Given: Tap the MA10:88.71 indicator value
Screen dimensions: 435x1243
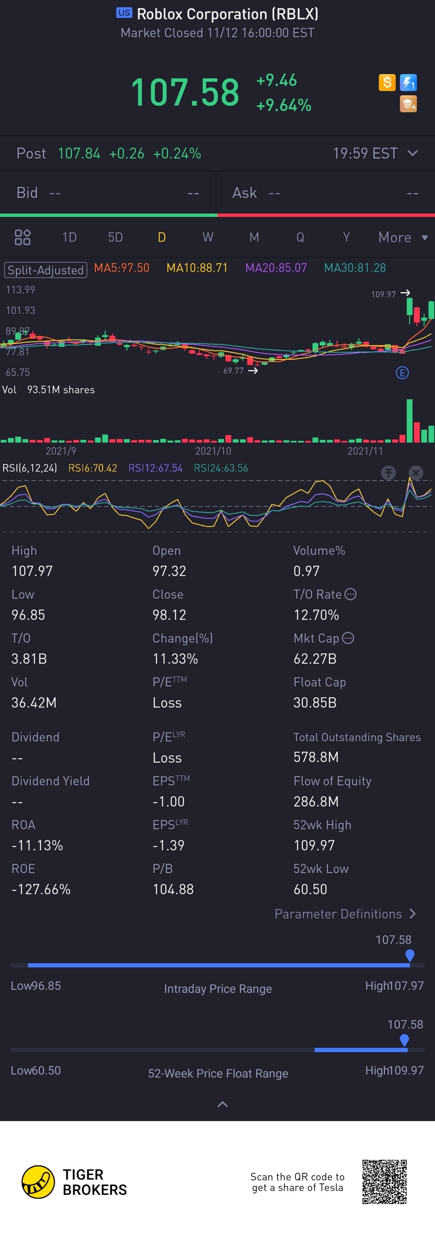Looking at the screenshot, I should point(197,268).
